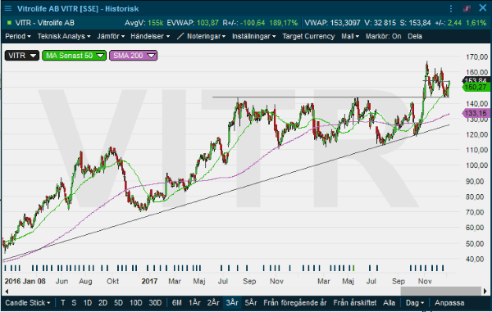Viewport: 492px width, 312px height.
Task: Open the Dag interval dropdown
Action: tap(415, 303)
